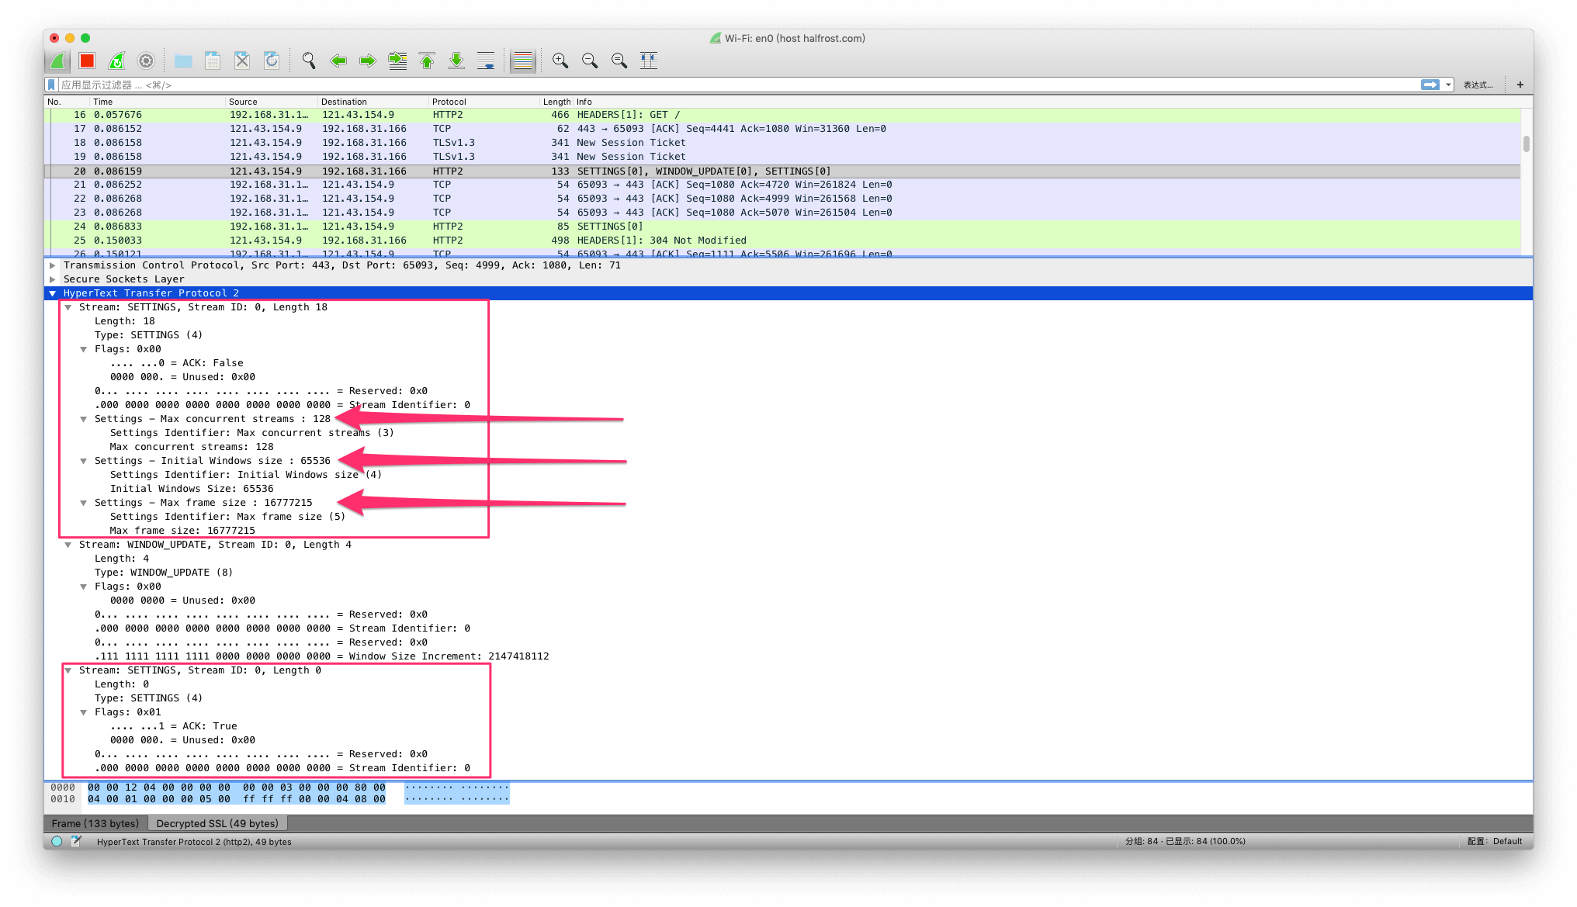Open display filter history dropdown
The width and height of the screenshot is (1577, 907).
pyautogui.click(x=1448, y=85)
